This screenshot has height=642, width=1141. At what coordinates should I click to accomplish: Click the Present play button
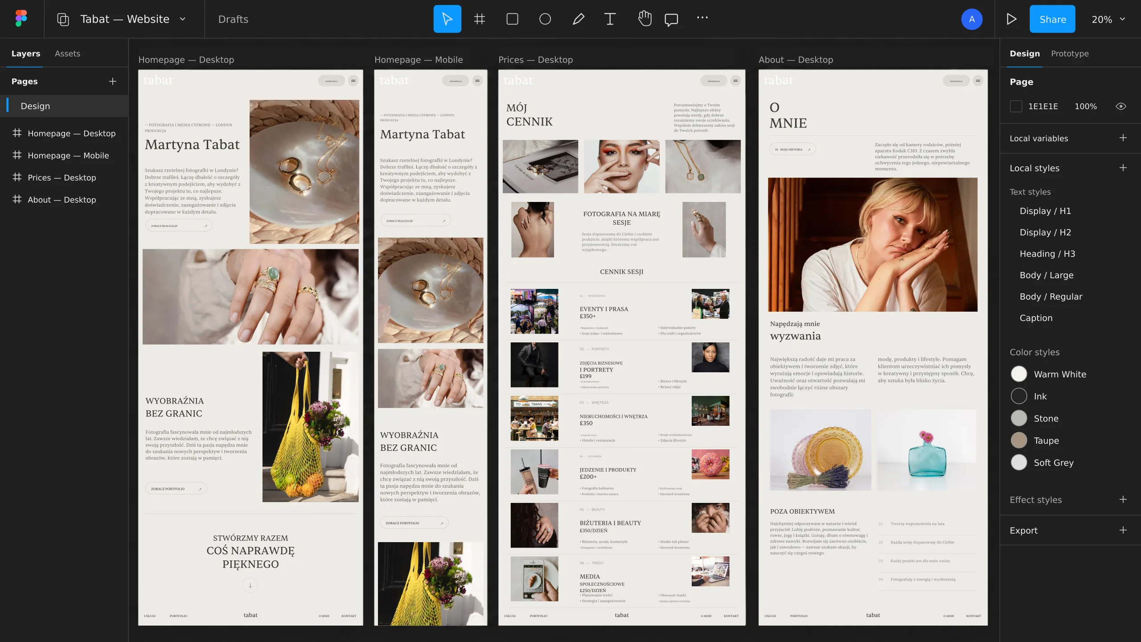[x=1011, y=19]
